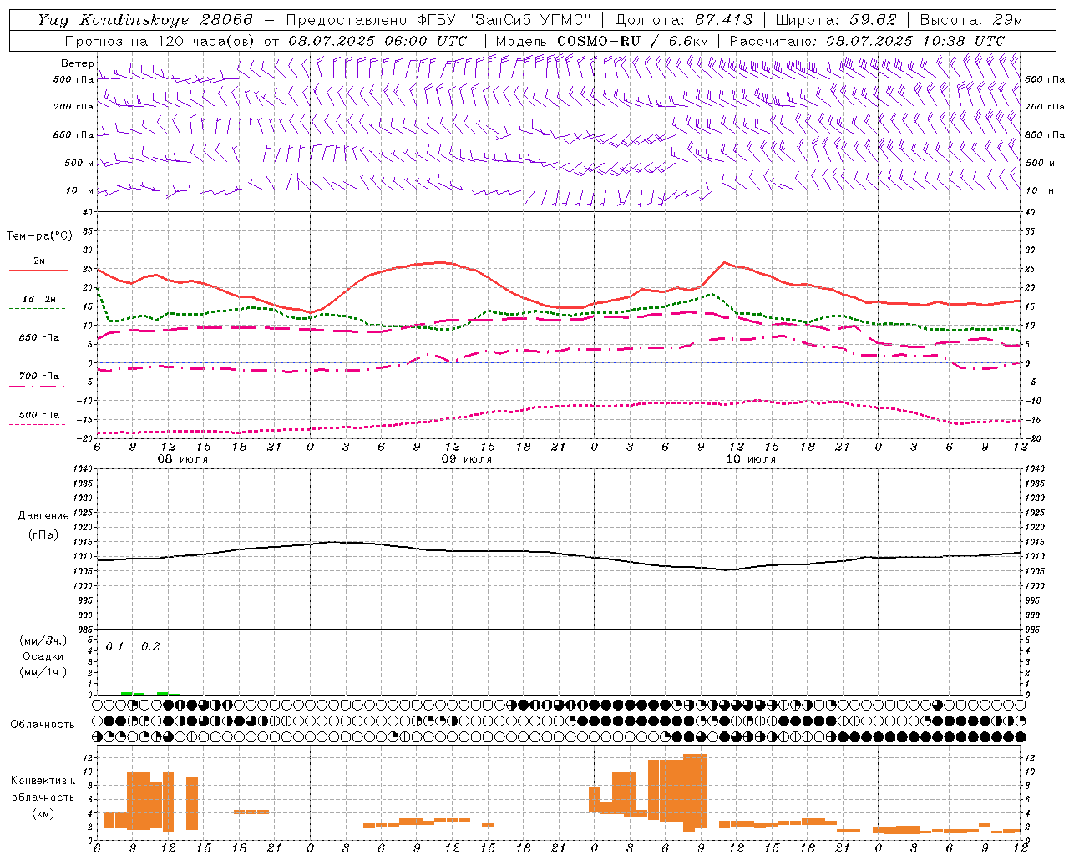The height and width of the screenshot is (855, 1069).
Task: Click the Td 2м dew point legend label
Action: [39, 299]
